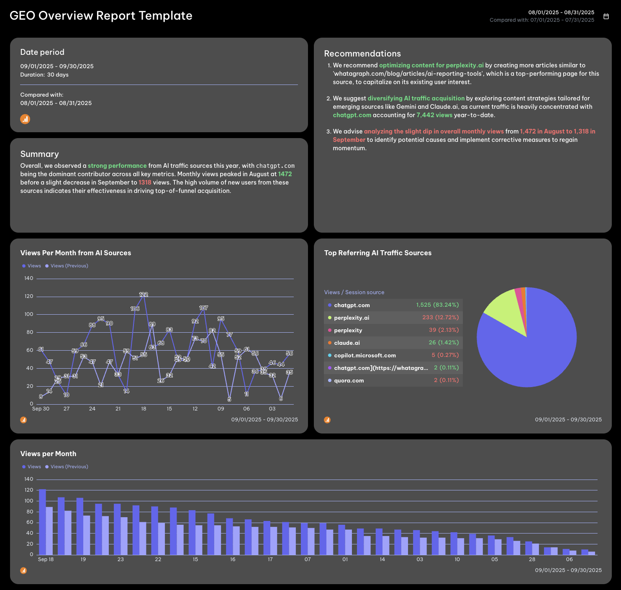
Task: Click the Views / Session source column header
Action: 354,292
